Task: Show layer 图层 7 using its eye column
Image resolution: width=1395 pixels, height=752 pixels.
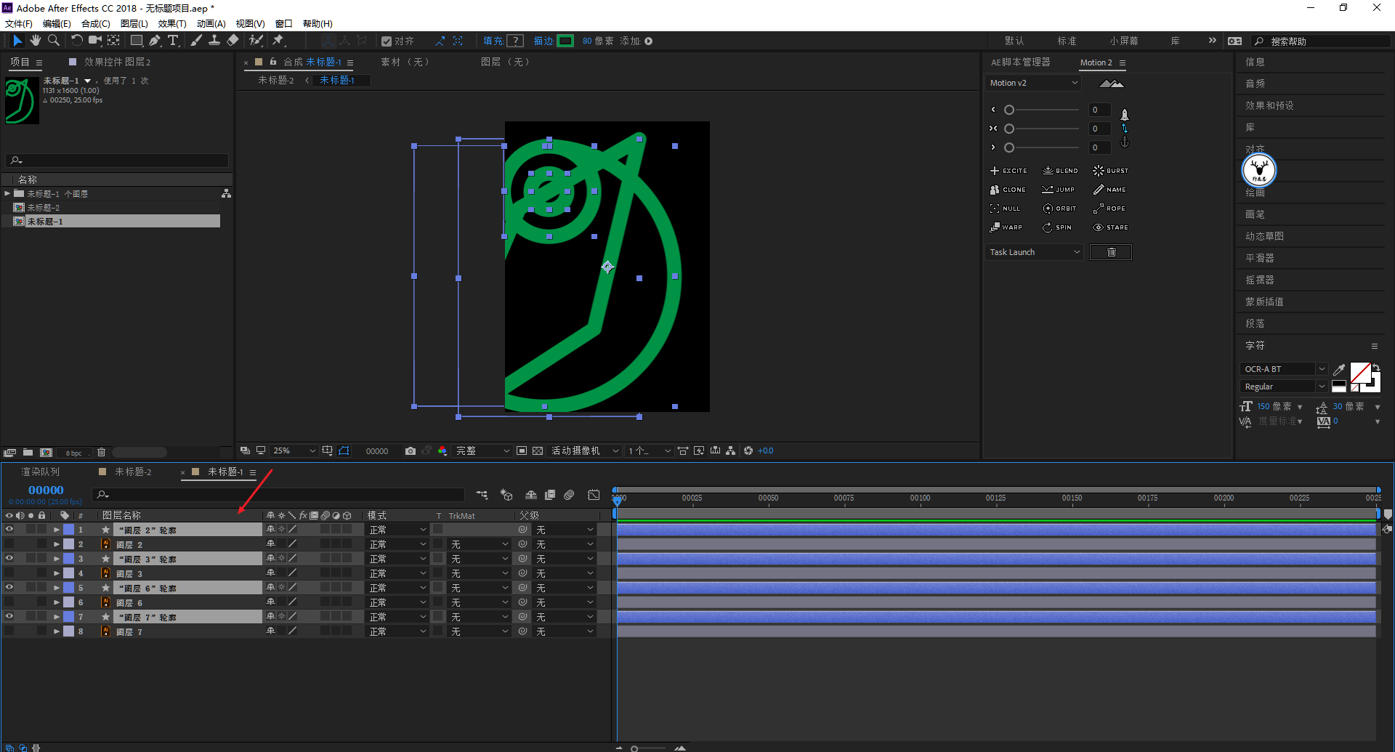Action: tap(9, 631)
